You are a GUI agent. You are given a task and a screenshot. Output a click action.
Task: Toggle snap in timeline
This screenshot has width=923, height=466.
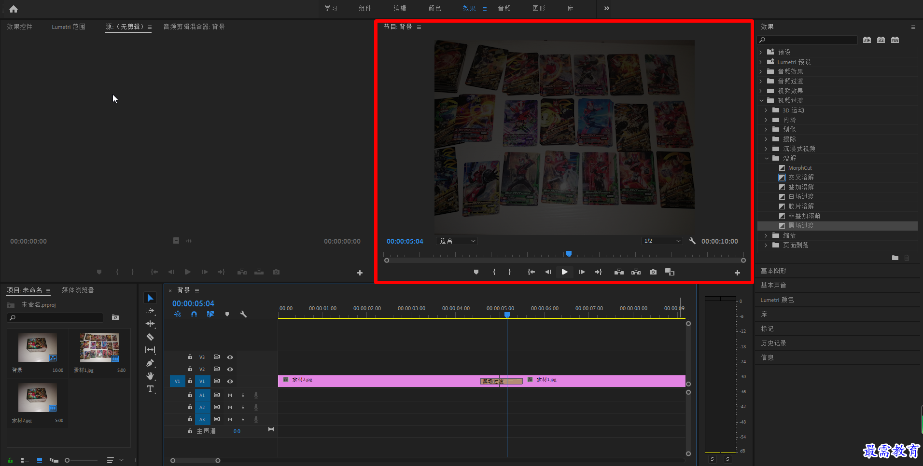(x=194, y=314)
